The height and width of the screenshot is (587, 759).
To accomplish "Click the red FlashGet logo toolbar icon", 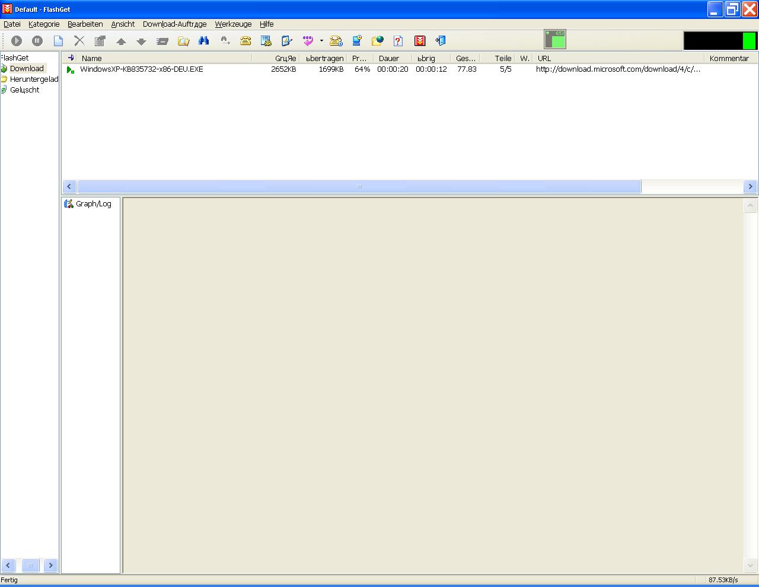I will pos(420,41).
